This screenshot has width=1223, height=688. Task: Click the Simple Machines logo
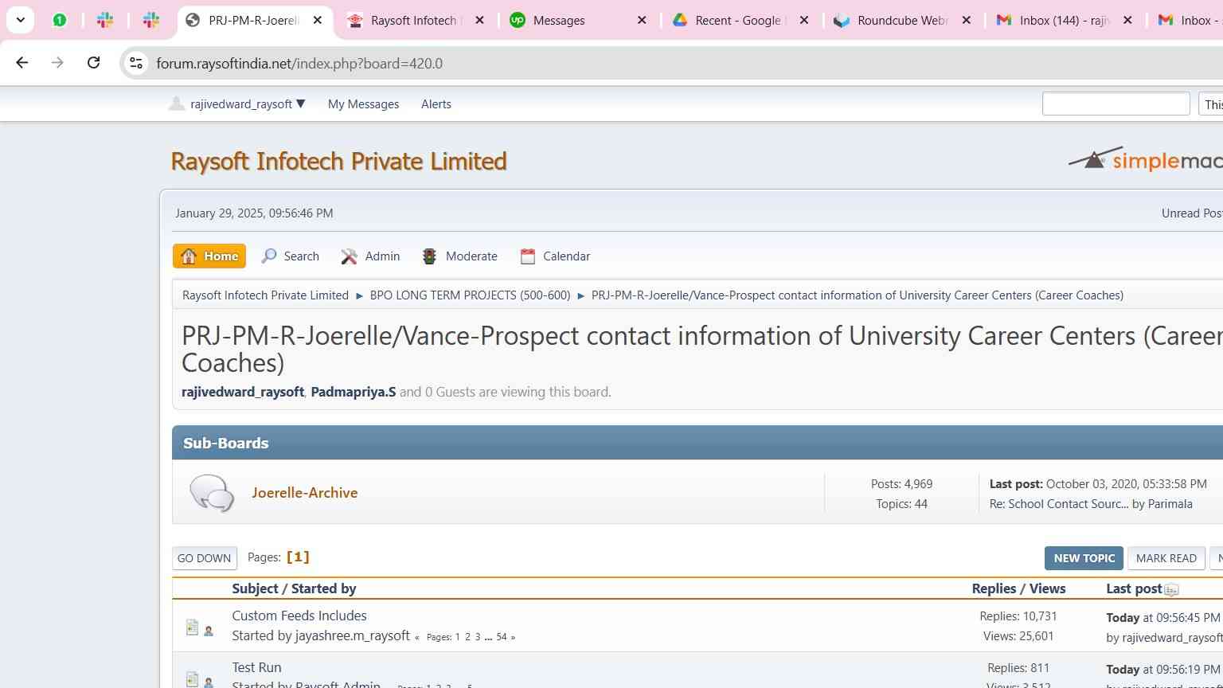1145,159
